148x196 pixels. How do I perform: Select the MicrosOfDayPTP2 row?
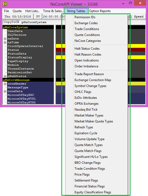22,103
